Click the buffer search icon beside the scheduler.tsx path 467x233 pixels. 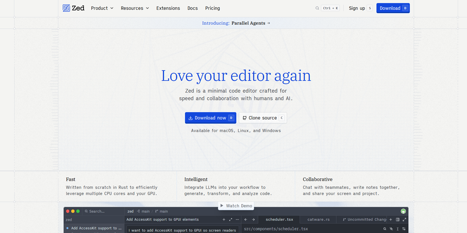pos(384,229)
